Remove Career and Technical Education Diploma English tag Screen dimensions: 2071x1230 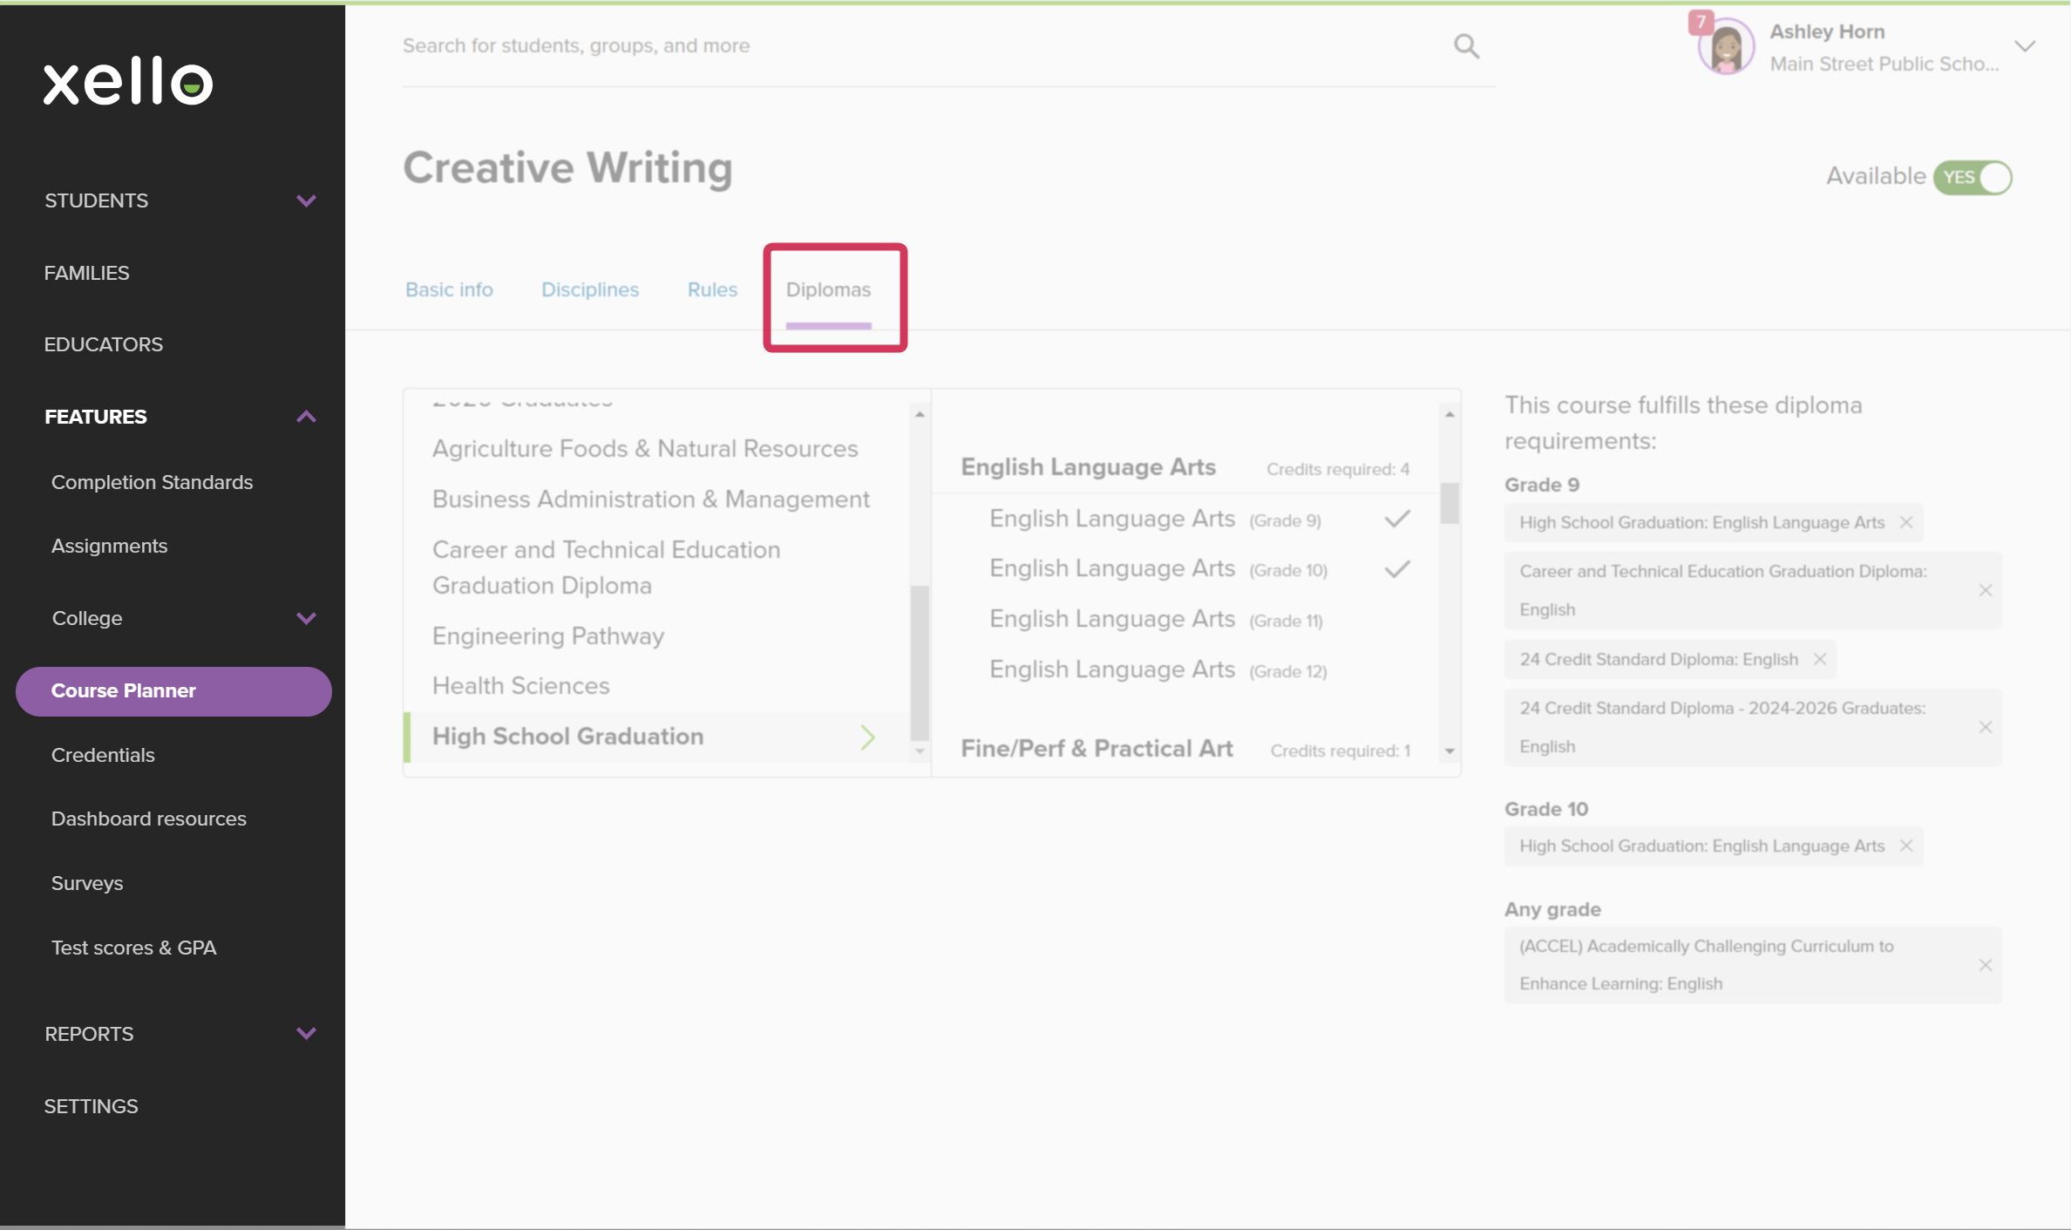(x=1985, y=591)
